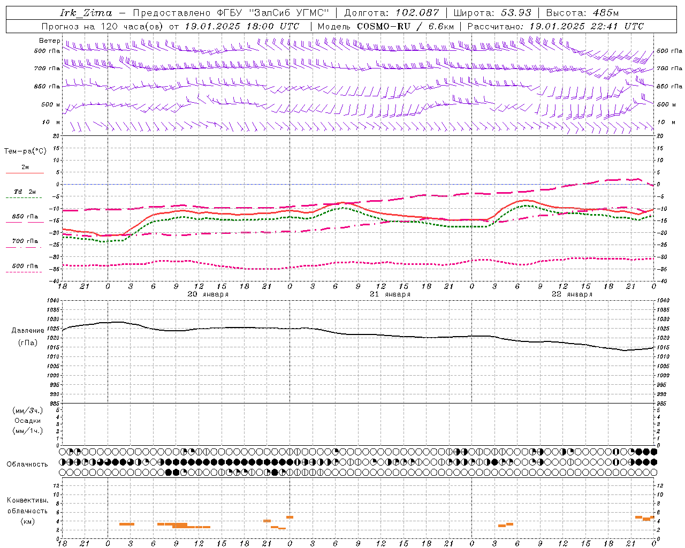Click the "Облачность" cloud cover row label

pyautogui.click(x=27, y=464)
